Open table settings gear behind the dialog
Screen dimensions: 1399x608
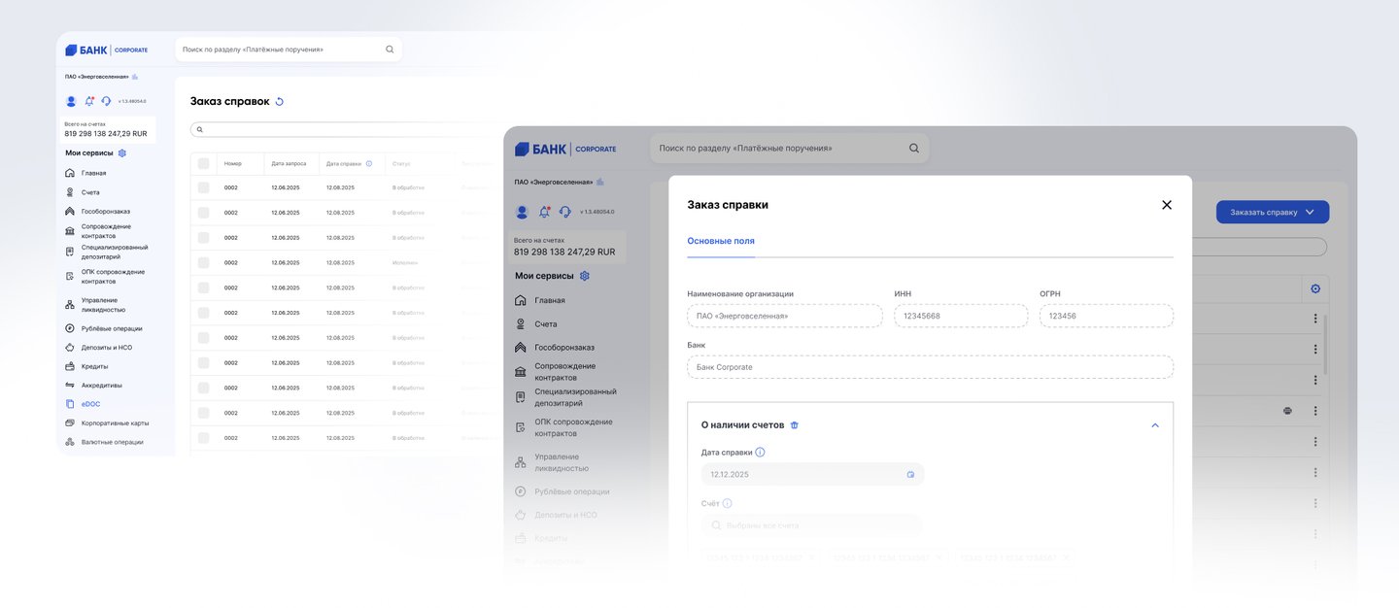coord(1315,288)
